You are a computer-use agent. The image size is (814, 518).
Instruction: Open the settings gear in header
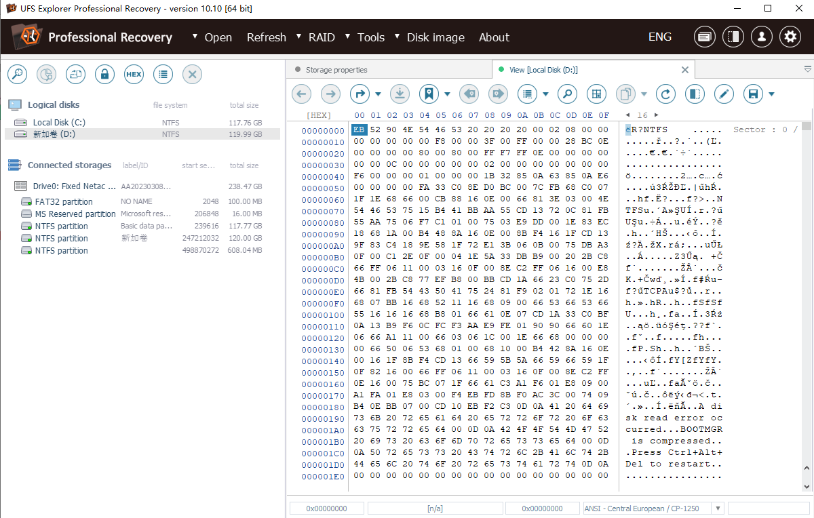point(790,37)
